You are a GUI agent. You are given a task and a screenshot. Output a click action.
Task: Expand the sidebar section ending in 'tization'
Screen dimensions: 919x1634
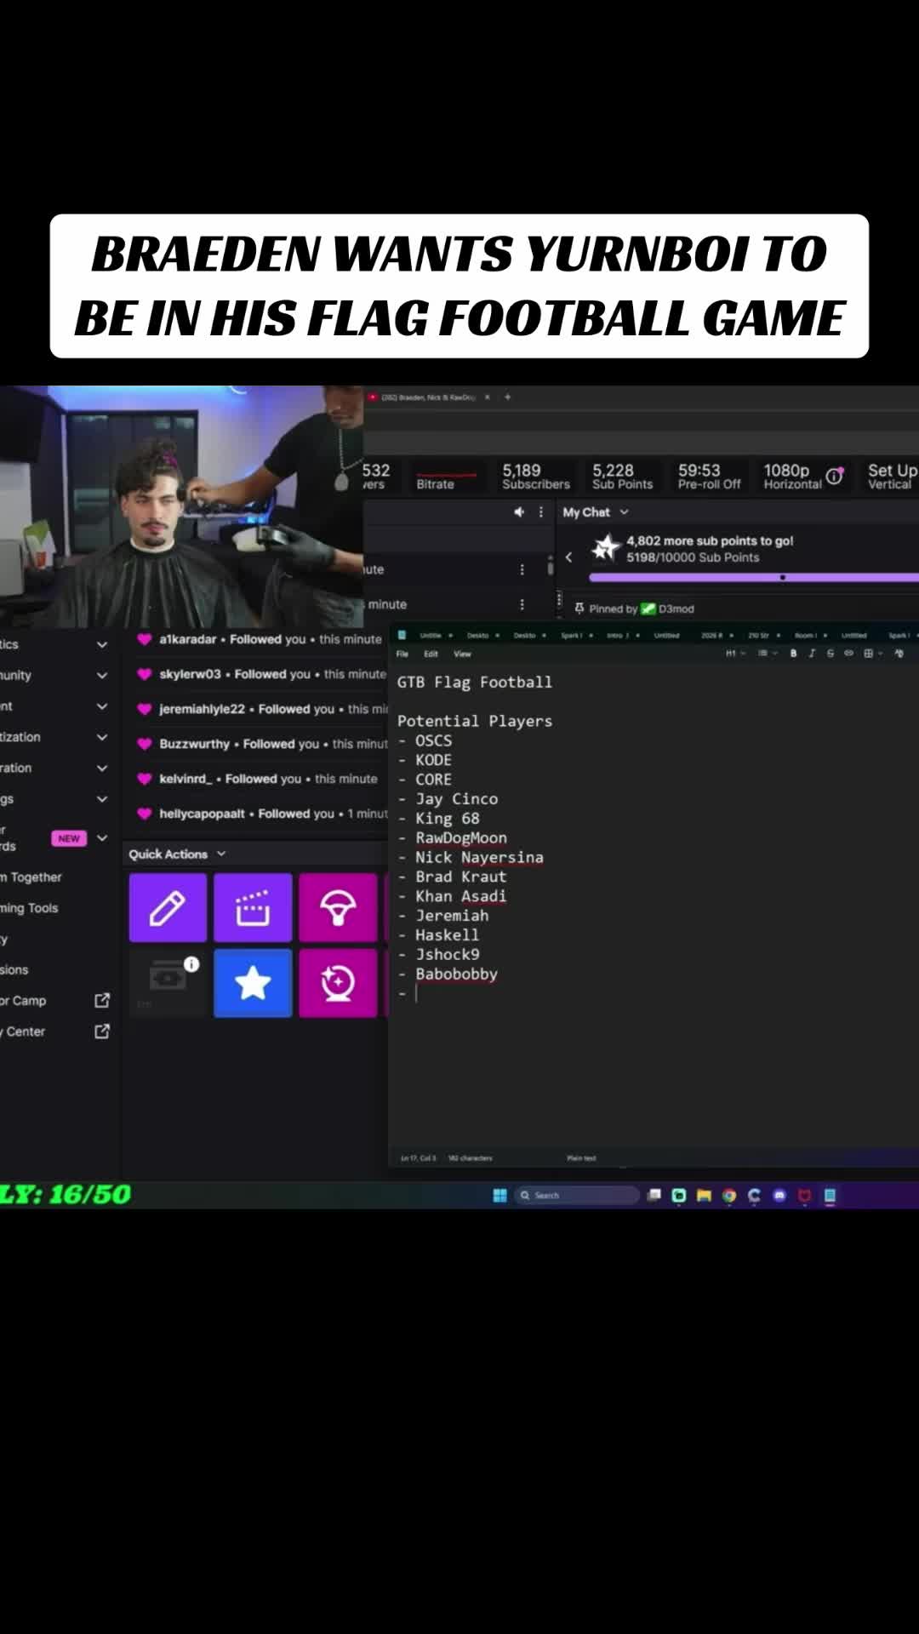(102, 737)
